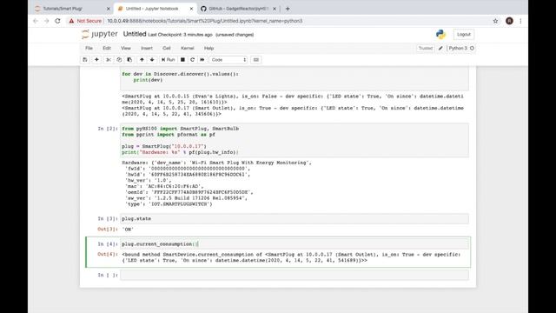The image size is (556, 313).
Task: Switch to the GitHub GadgetReactor browser tab
Action: point(238,9)
